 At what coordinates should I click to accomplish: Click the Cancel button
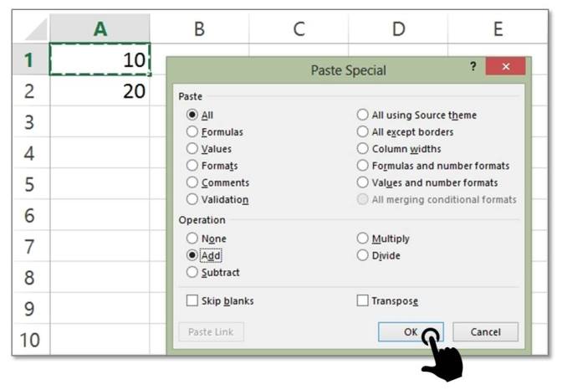pos(485,332)
